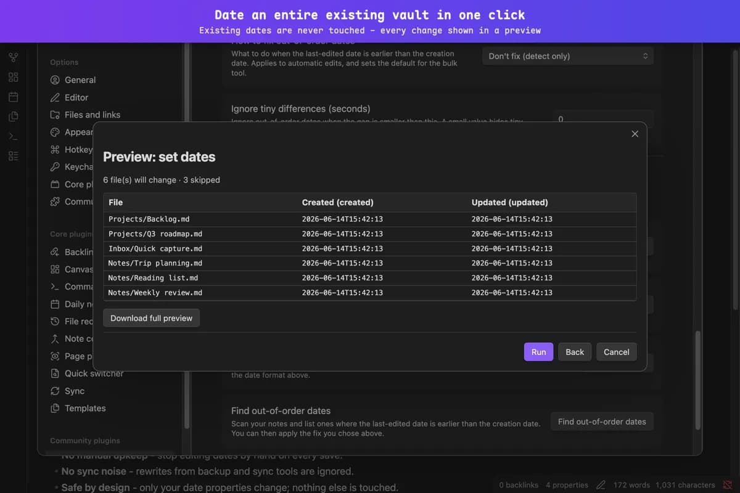Click the ignore tiny differences seconds field

(603, 119)
